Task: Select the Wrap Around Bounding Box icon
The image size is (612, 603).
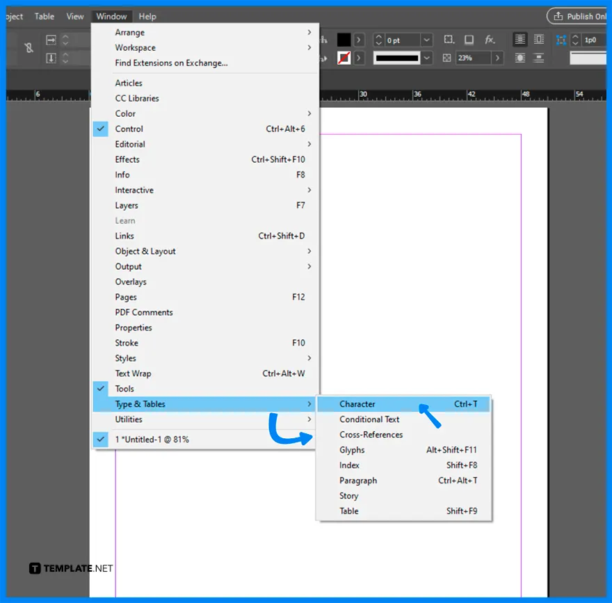Action: coord(539,40)
